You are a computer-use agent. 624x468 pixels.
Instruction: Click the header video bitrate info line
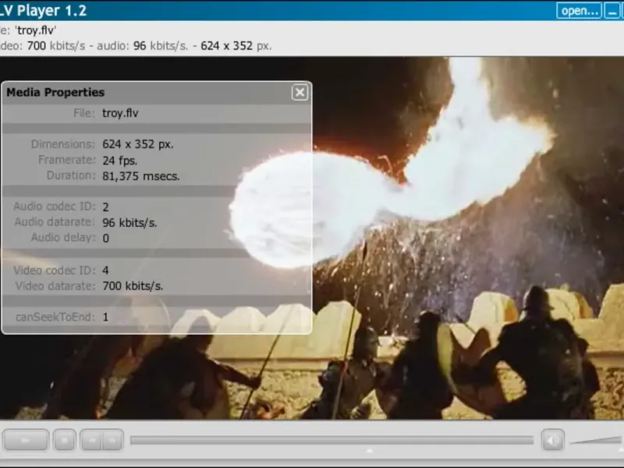click(x=135, y=46)
